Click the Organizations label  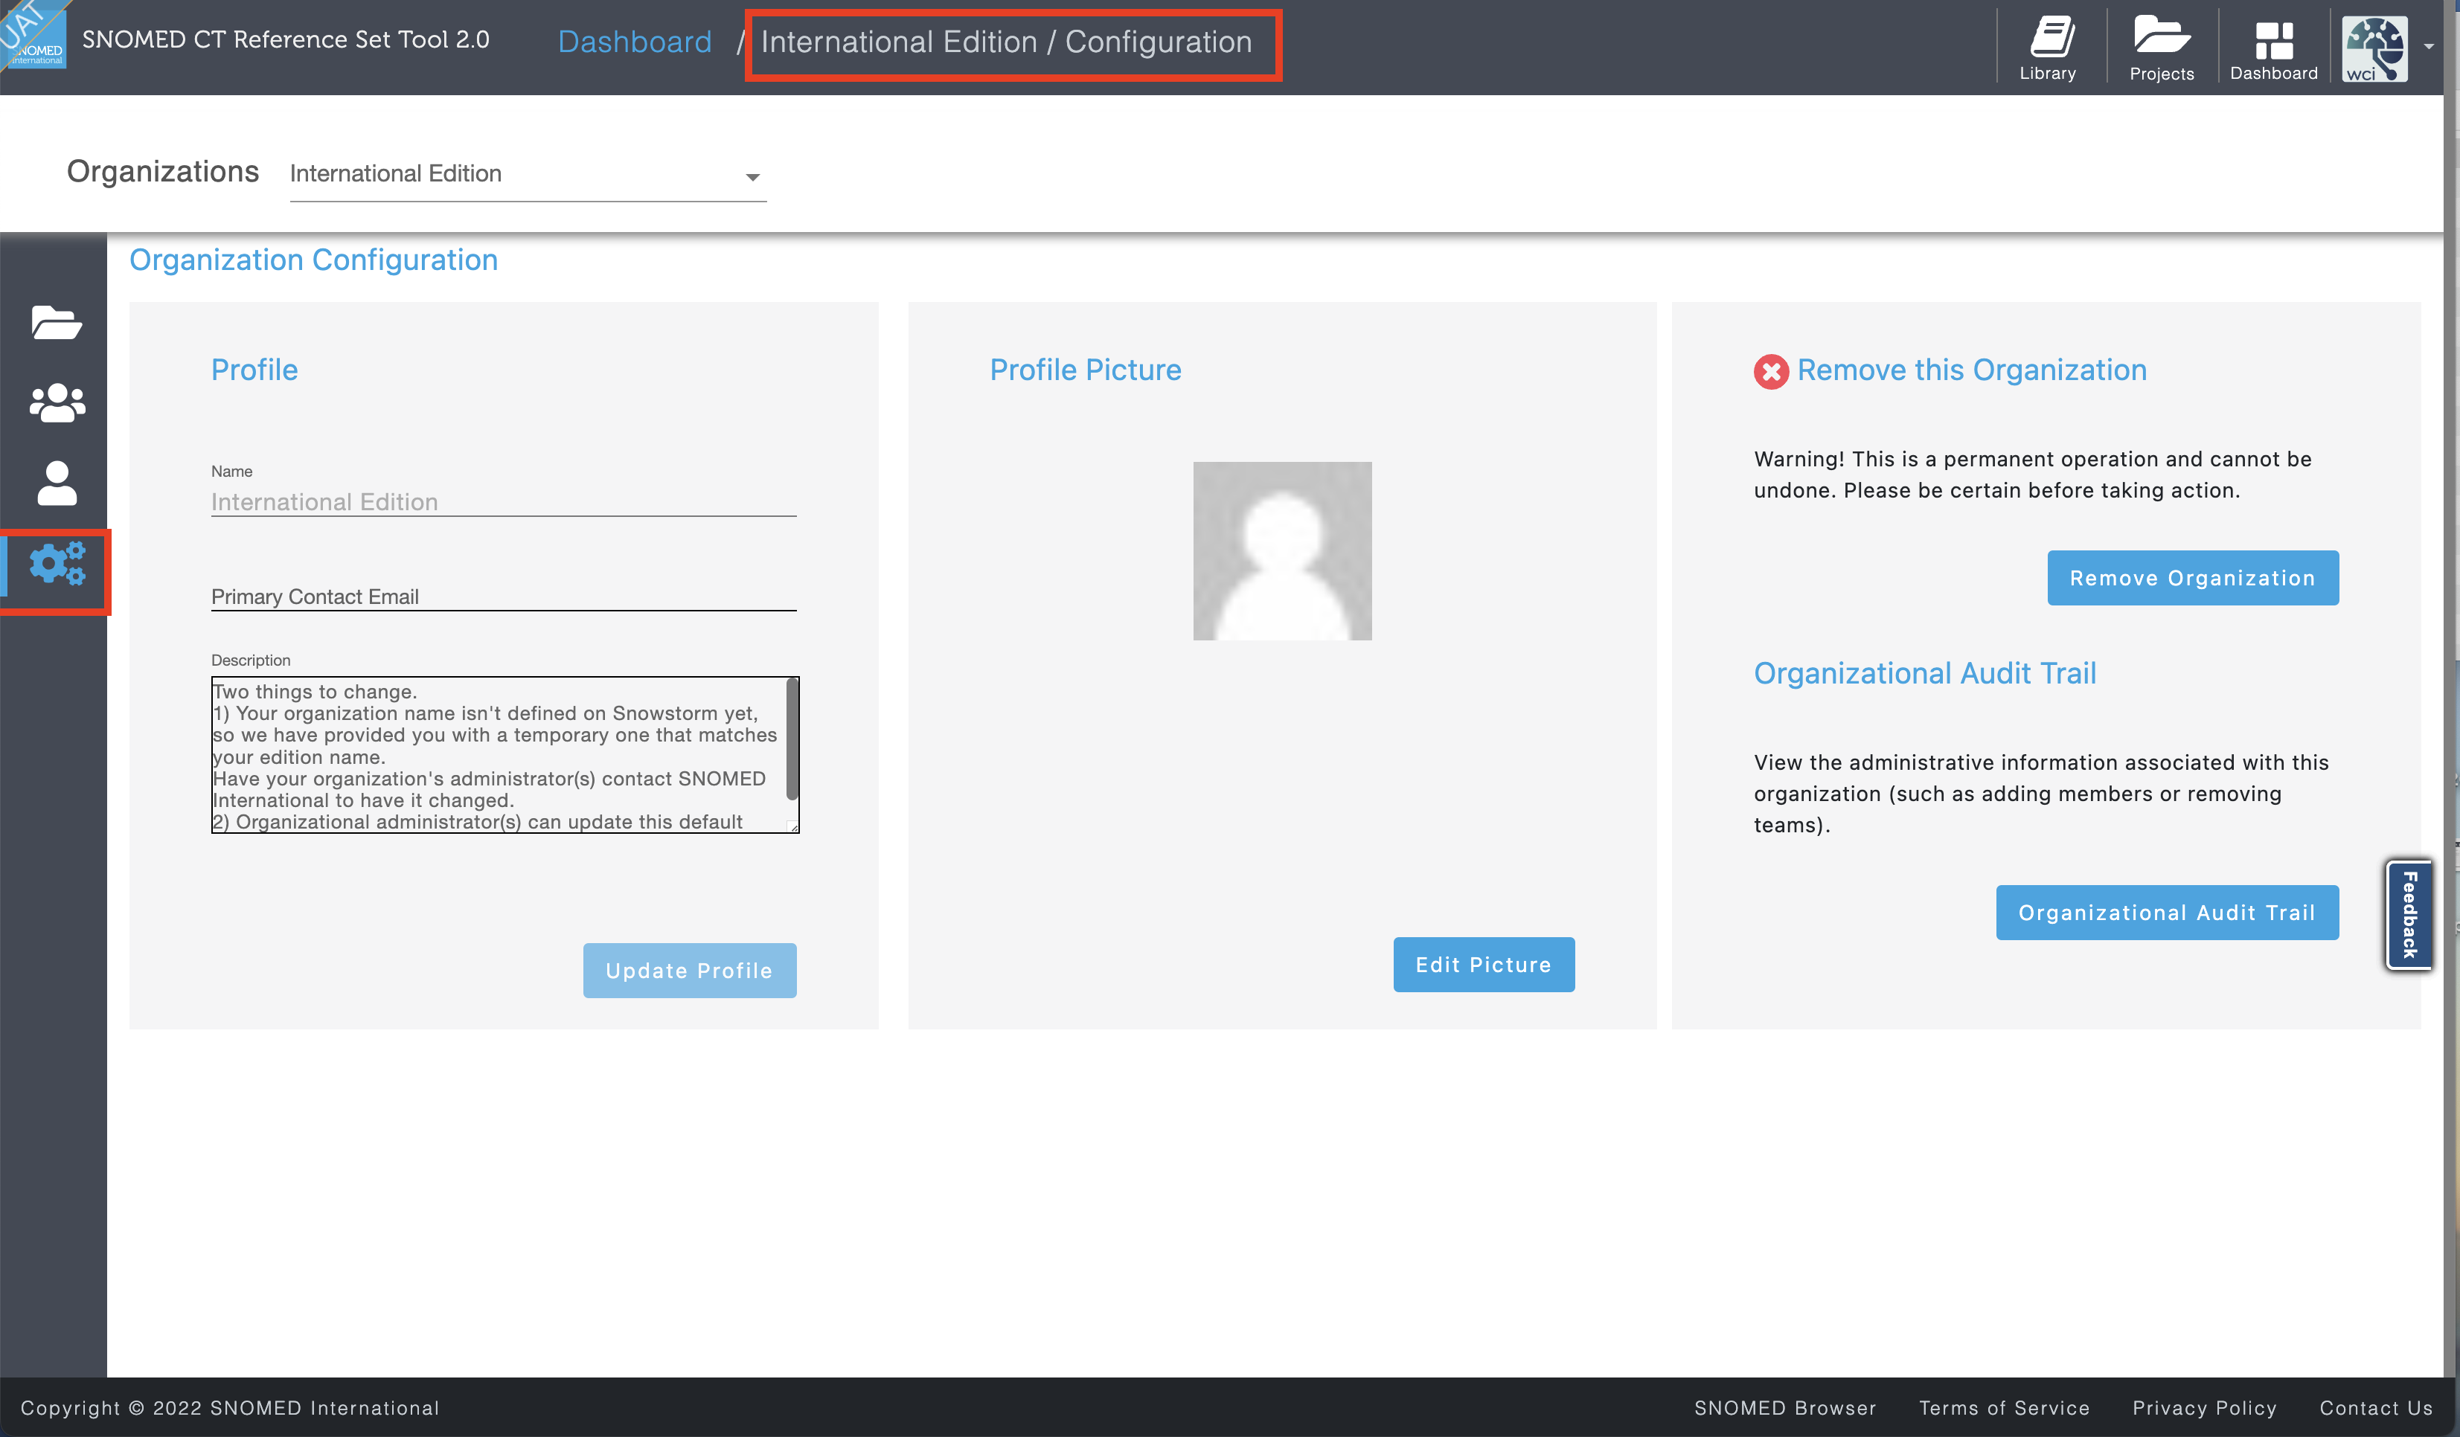163,171
